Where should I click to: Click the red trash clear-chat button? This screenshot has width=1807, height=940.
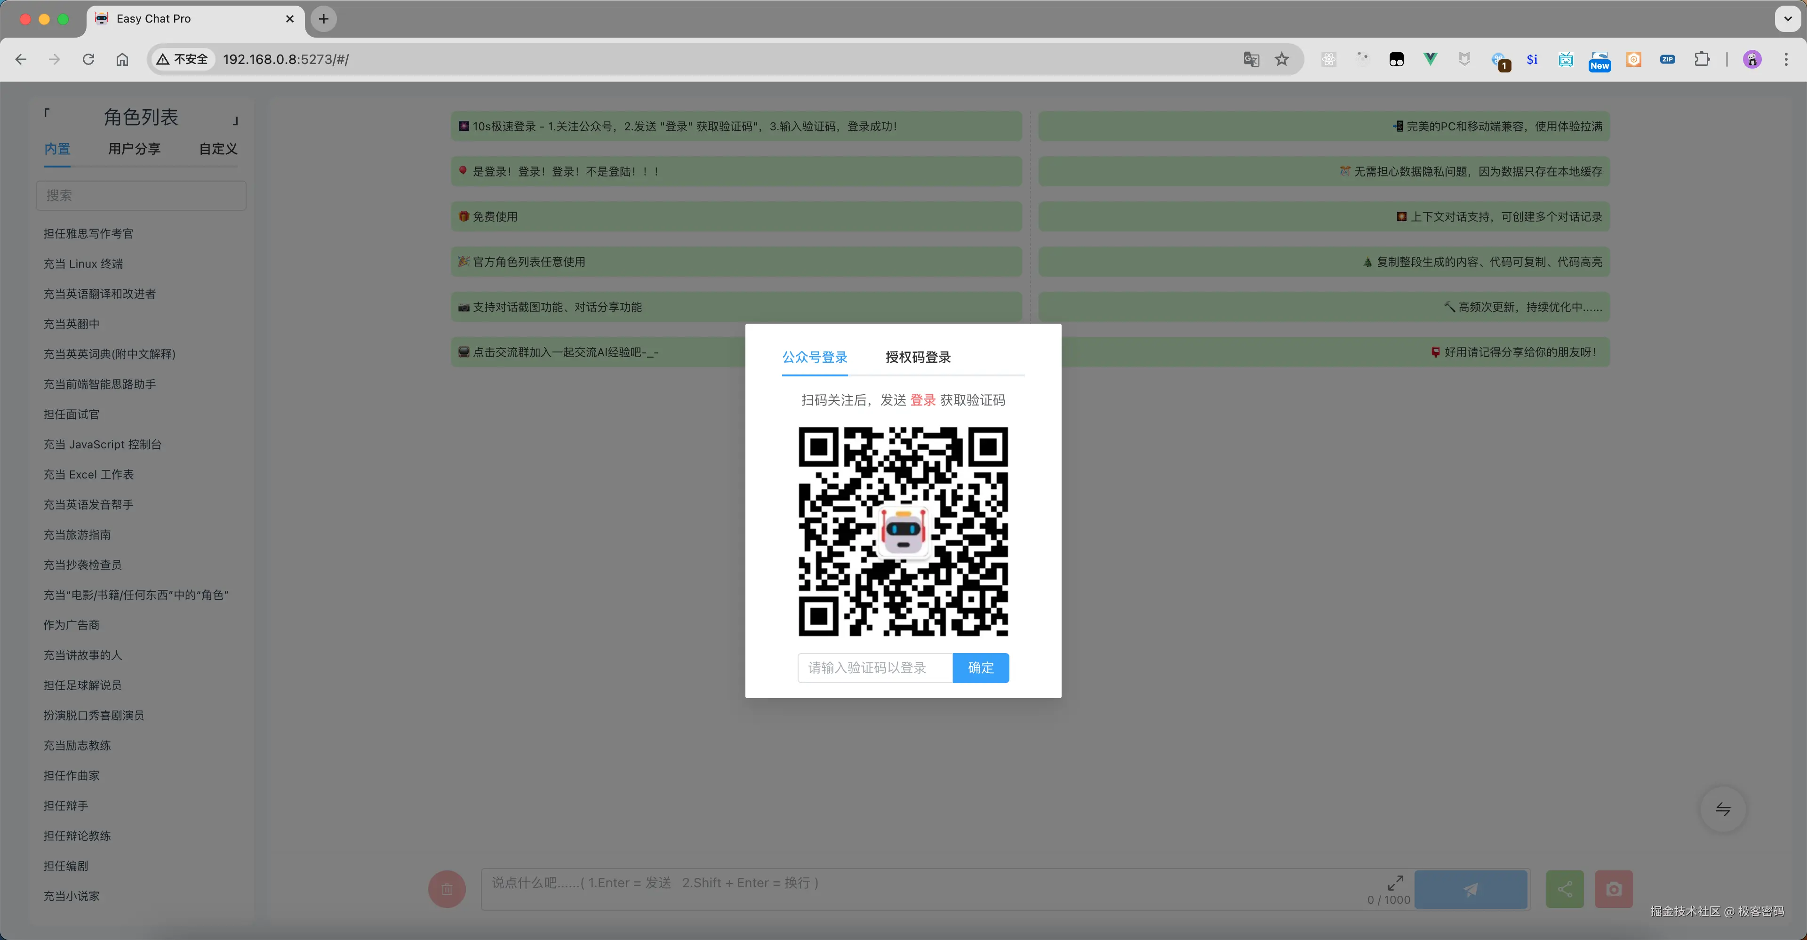(x=447, y=889)
